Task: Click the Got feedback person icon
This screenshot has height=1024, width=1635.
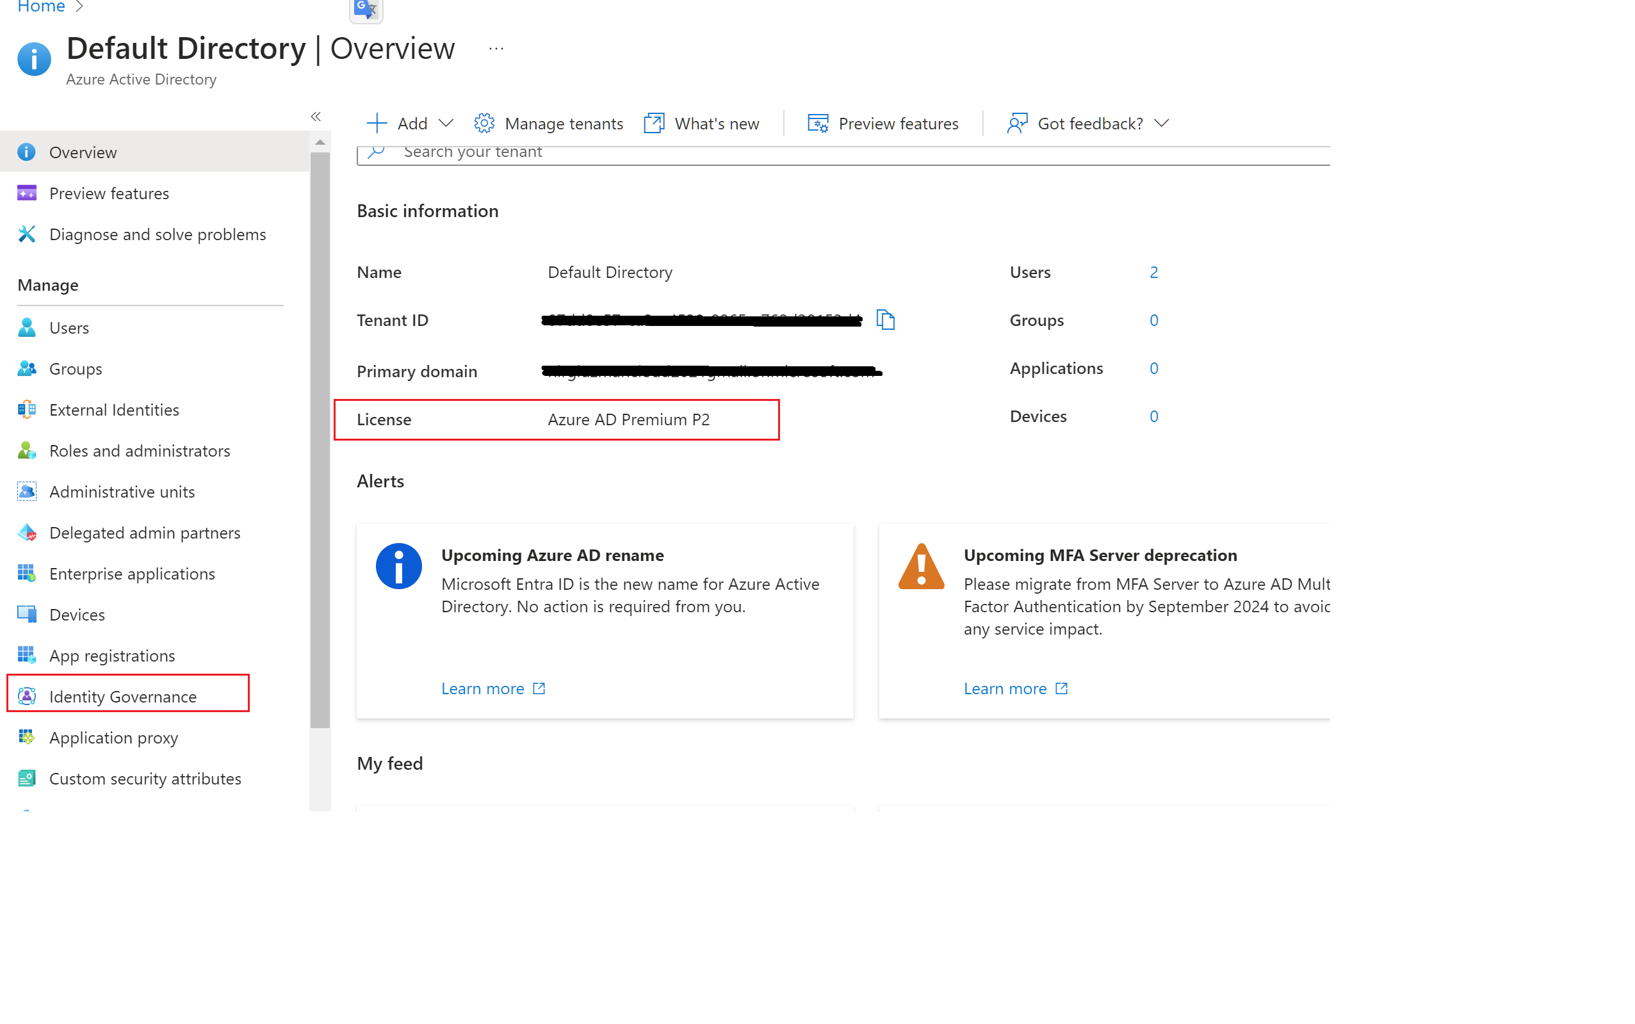Action: coord(1017,123)
